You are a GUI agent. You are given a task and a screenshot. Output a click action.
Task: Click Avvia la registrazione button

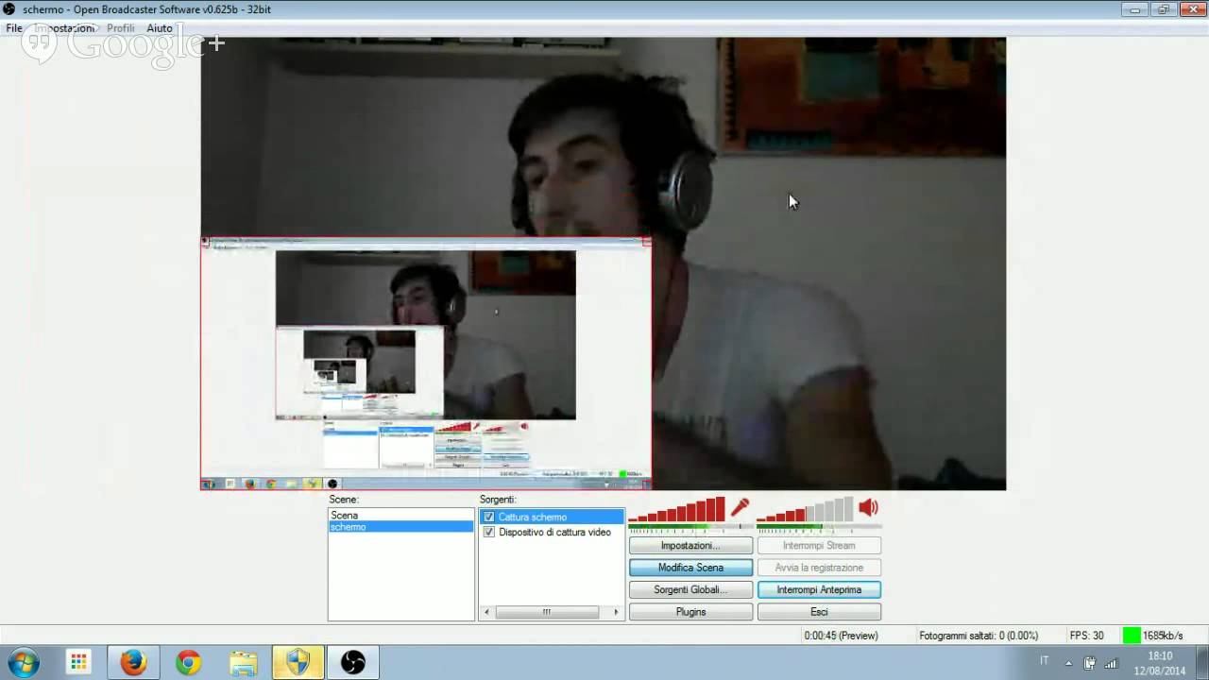[x=819, y=568]
